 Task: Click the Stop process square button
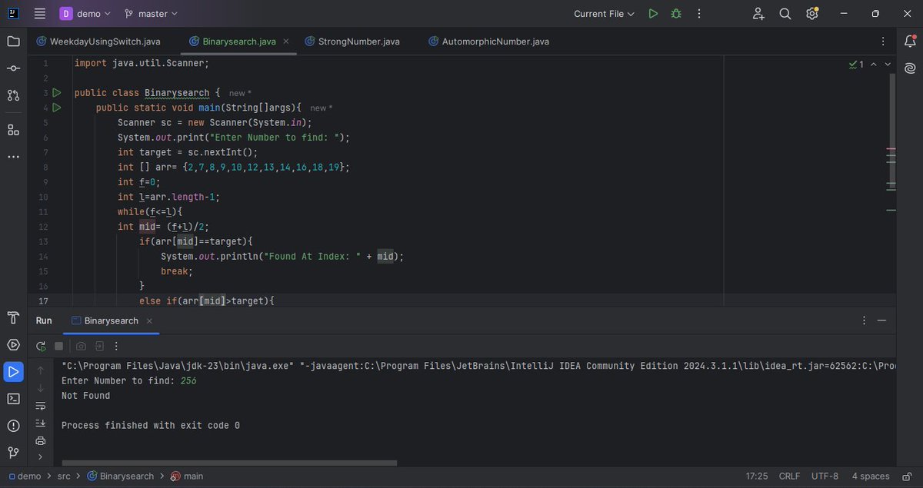point(59,346)
